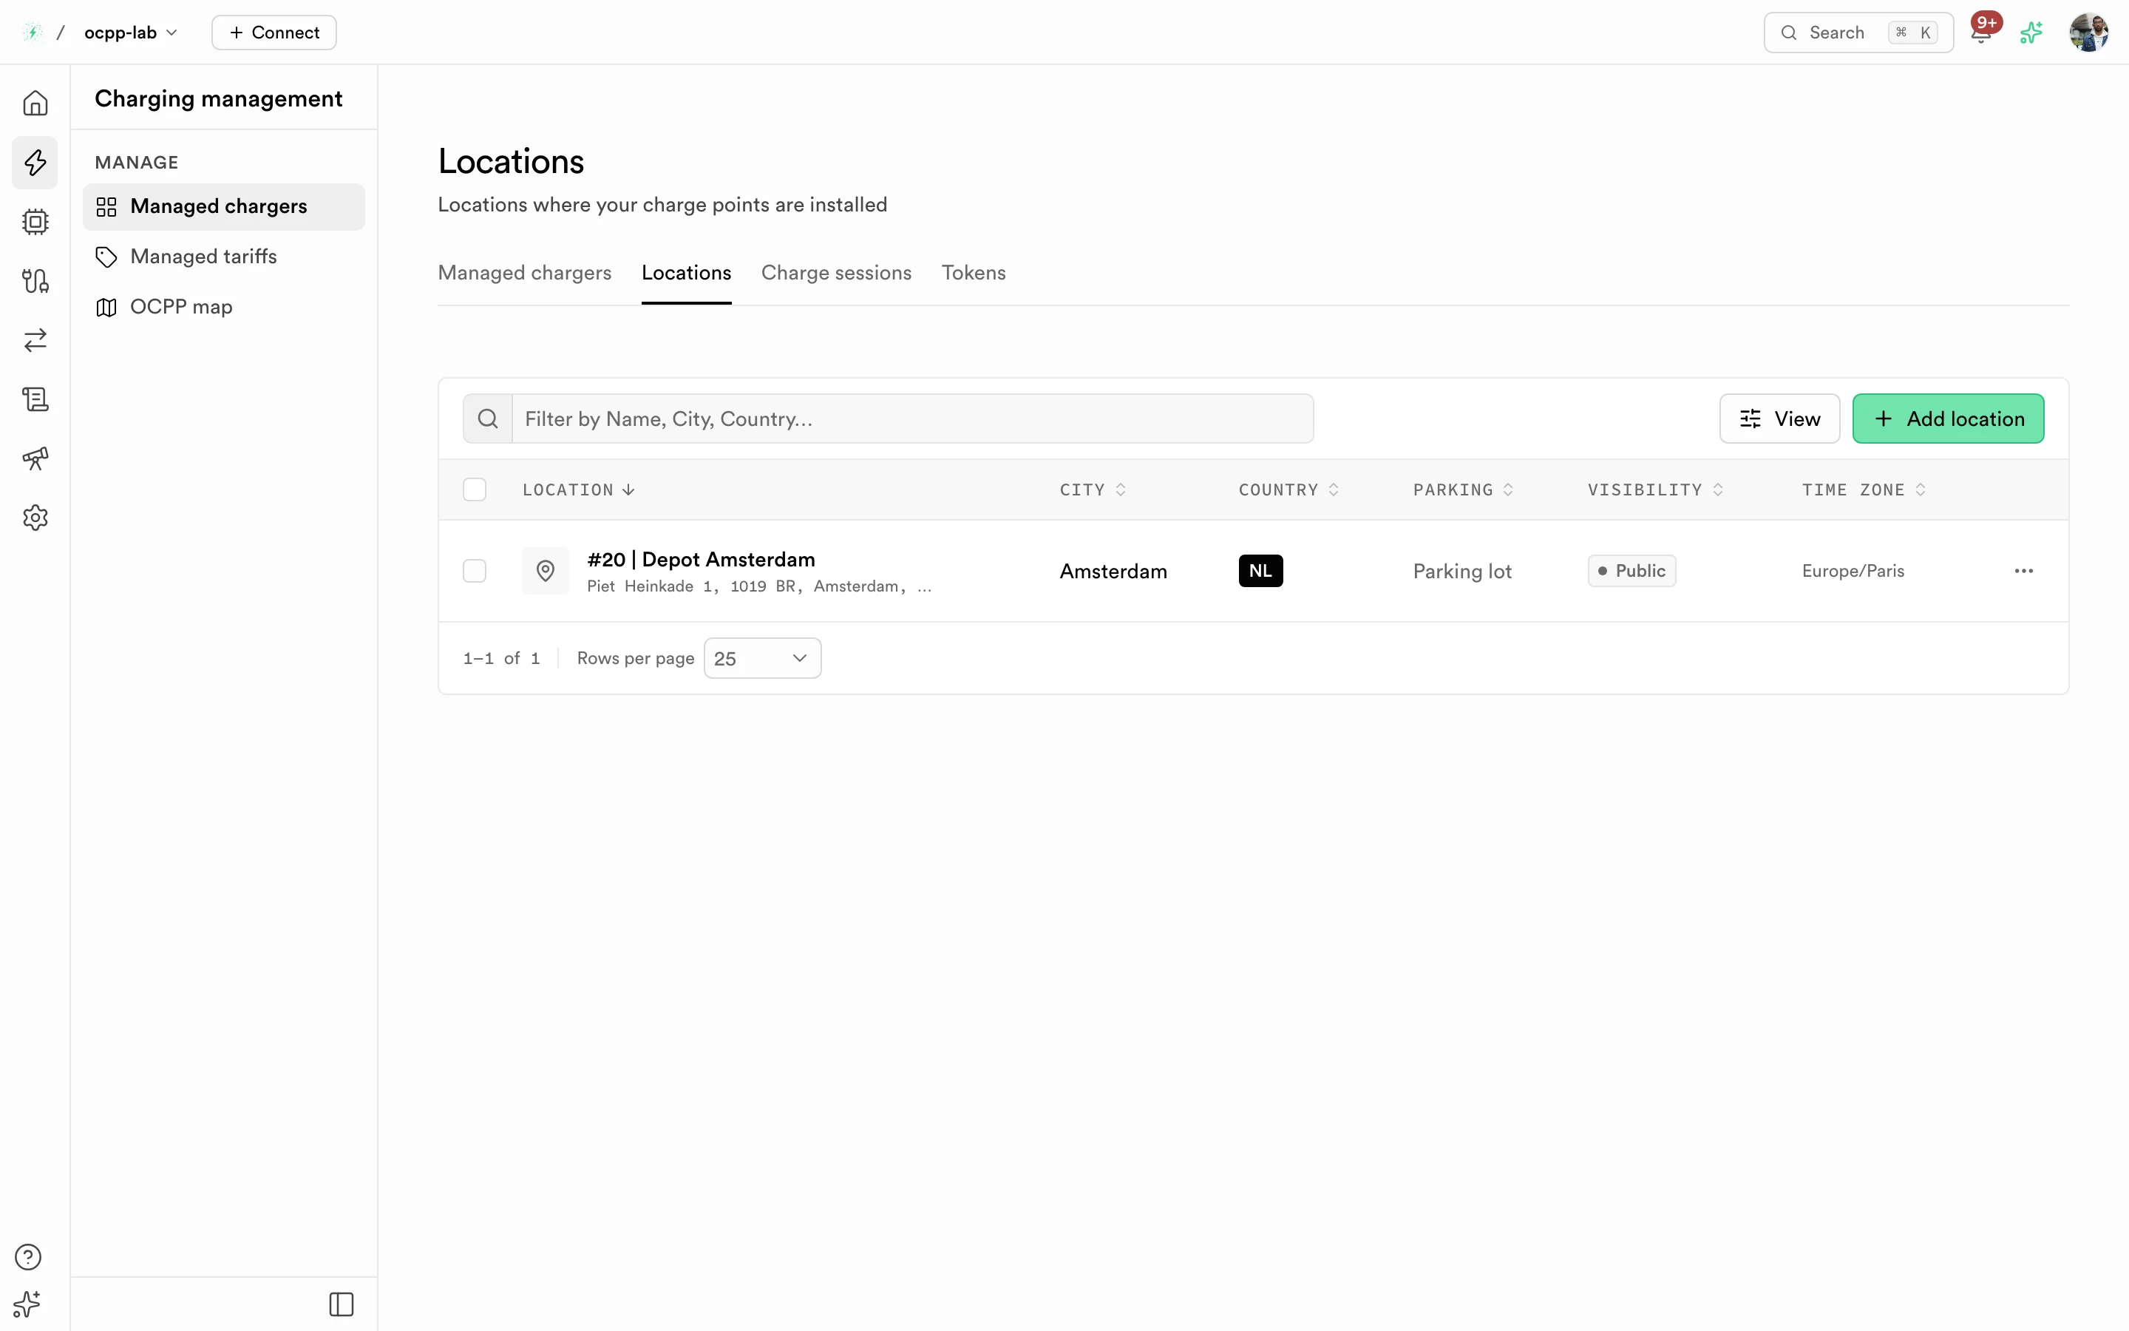
Task: Open OCPP map in sidebar
Action: (x=223, y=307)
